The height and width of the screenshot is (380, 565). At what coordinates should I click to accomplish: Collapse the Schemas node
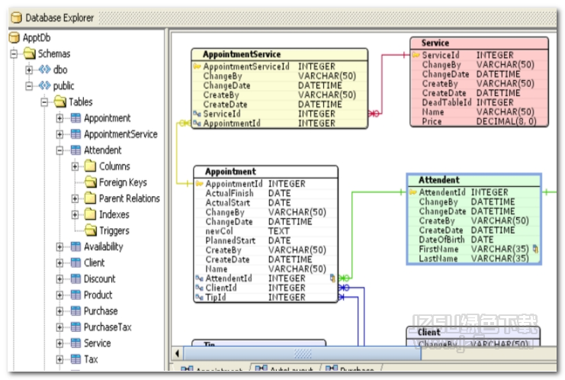tap(14, 53)
